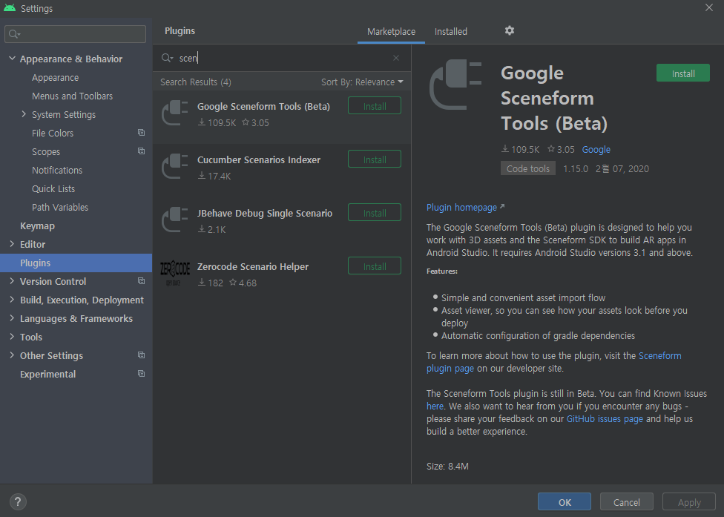Click the Cucumber Scenarios Indexer plugin icon
Image resolution: width=724 pixels, height=517 pixels.
coord(174,167)
